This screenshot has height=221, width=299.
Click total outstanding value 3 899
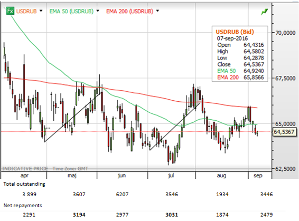pyautogui.click(x=29, y=194)
